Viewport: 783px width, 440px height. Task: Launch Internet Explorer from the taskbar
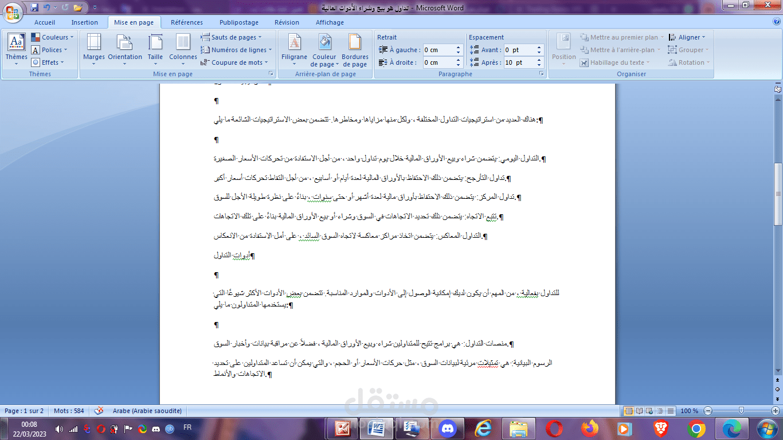(483, 429)
